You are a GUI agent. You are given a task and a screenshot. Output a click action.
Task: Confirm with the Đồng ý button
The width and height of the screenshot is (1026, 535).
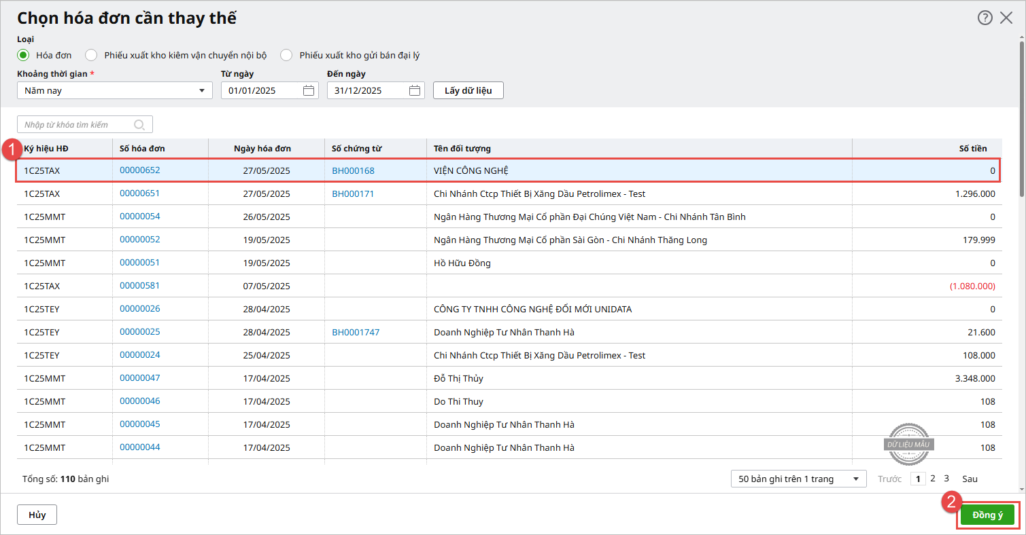point(987,515)
